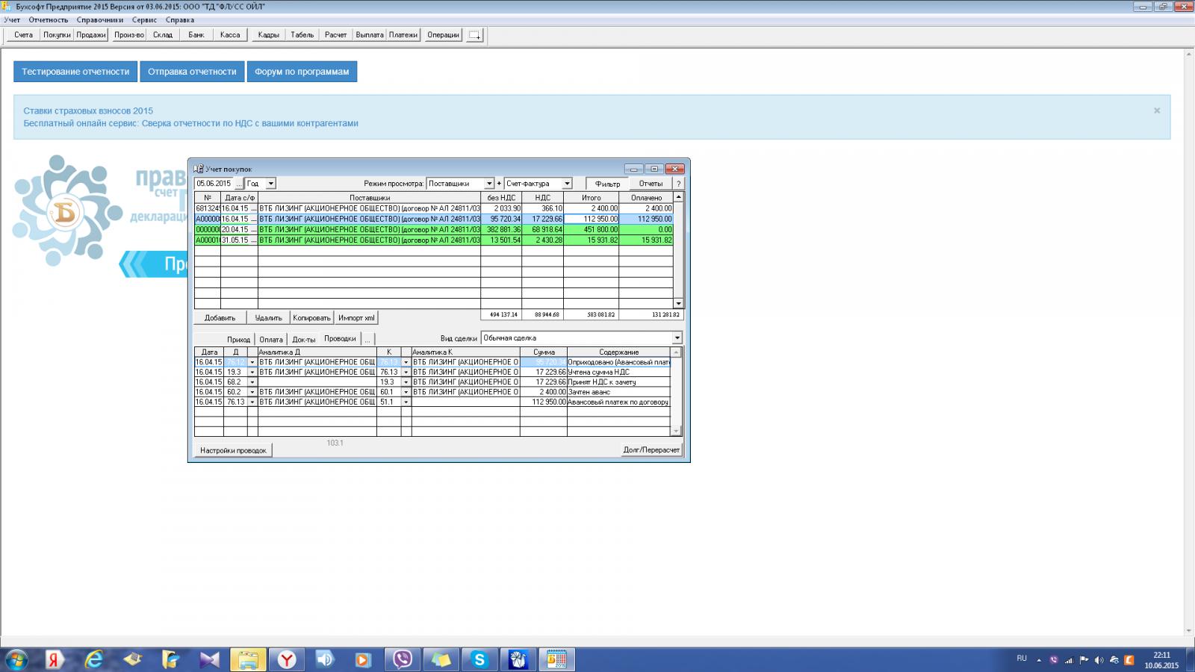Launch Viber from the taskbar
Screen dimensions: 1195x672
pos(403,659)
